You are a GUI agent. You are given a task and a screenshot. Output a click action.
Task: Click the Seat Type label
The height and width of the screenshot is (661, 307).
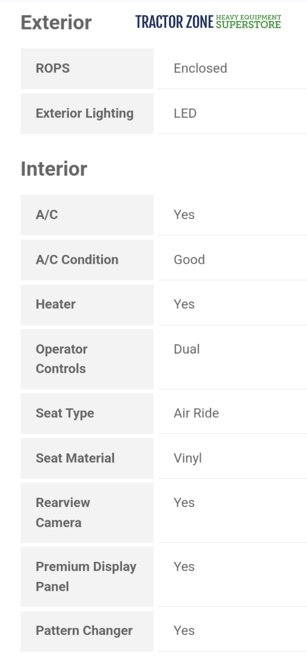click(65, 413)
